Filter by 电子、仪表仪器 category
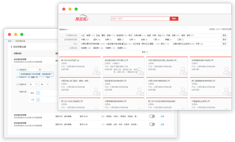The image size is (235, 142). point(137,35)
